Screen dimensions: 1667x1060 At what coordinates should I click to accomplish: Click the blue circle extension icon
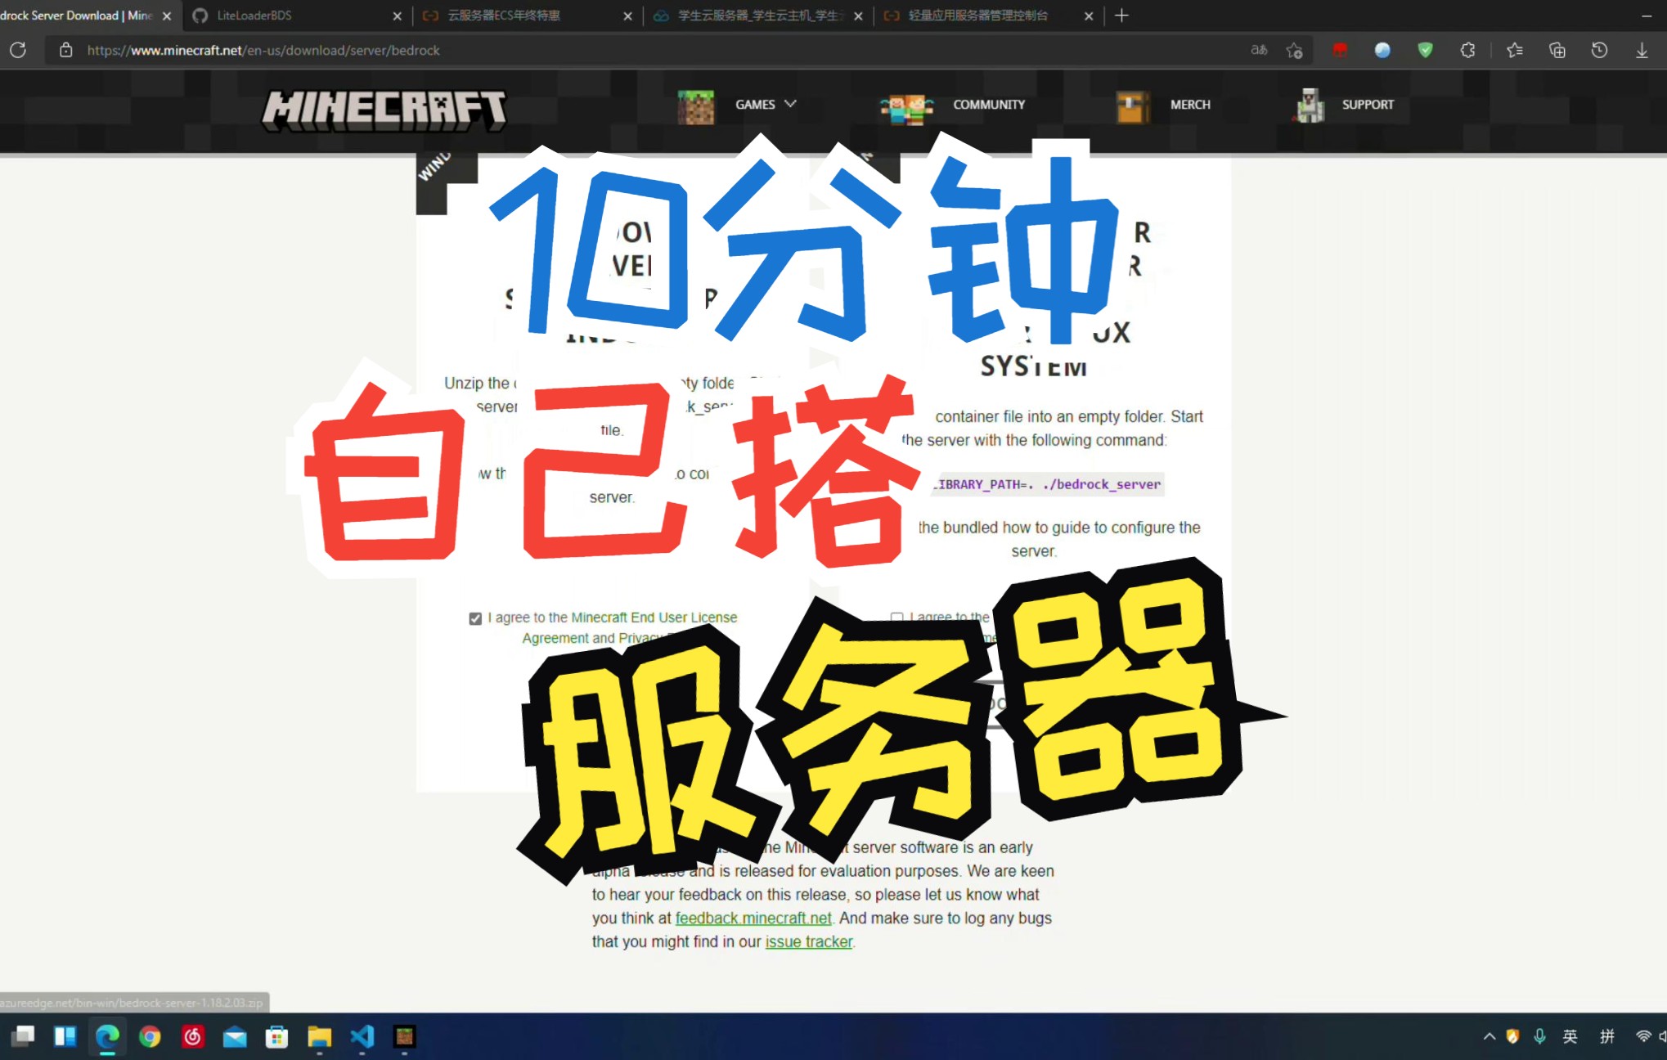[1382, 50]
